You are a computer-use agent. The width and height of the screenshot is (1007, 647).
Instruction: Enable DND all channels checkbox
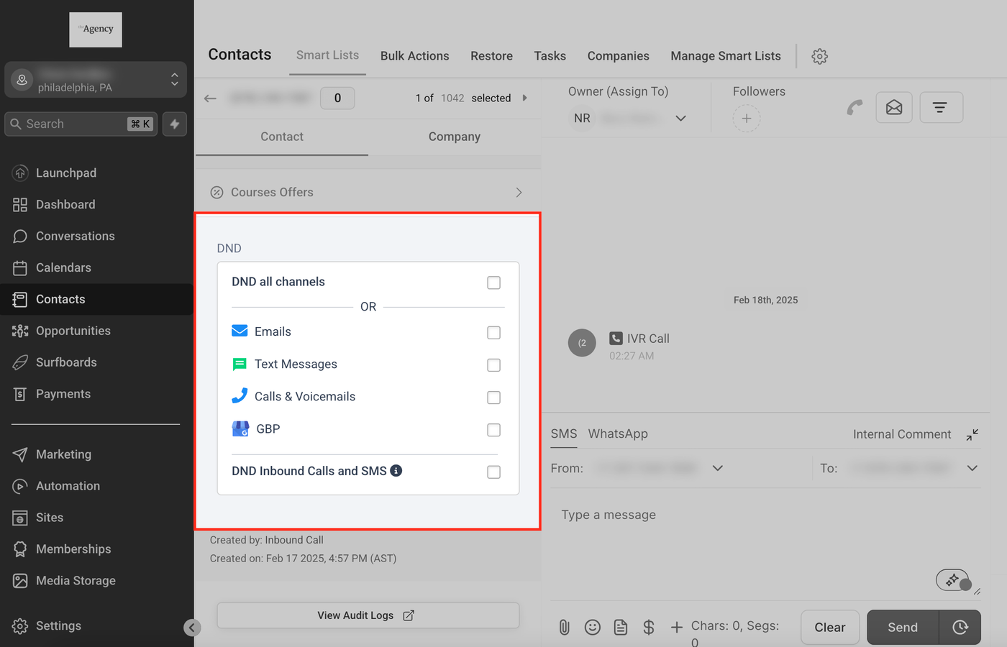pyautogui.click(x=493, y=283)
